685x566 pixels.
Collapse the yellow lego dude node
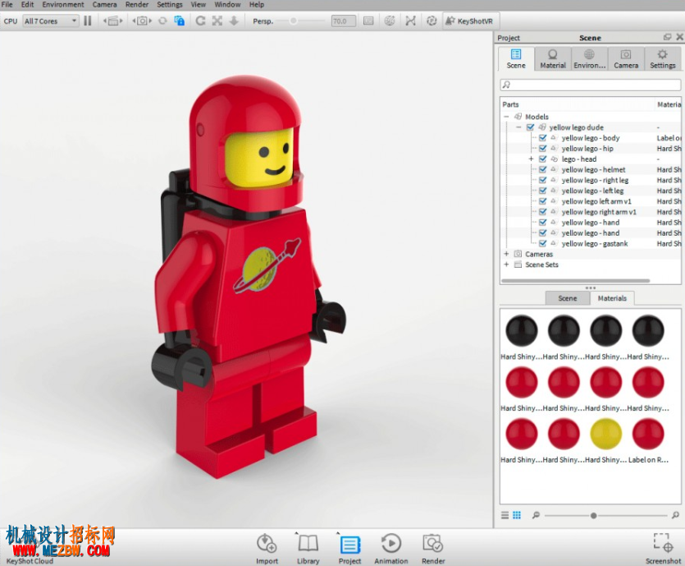coord(518,127)
